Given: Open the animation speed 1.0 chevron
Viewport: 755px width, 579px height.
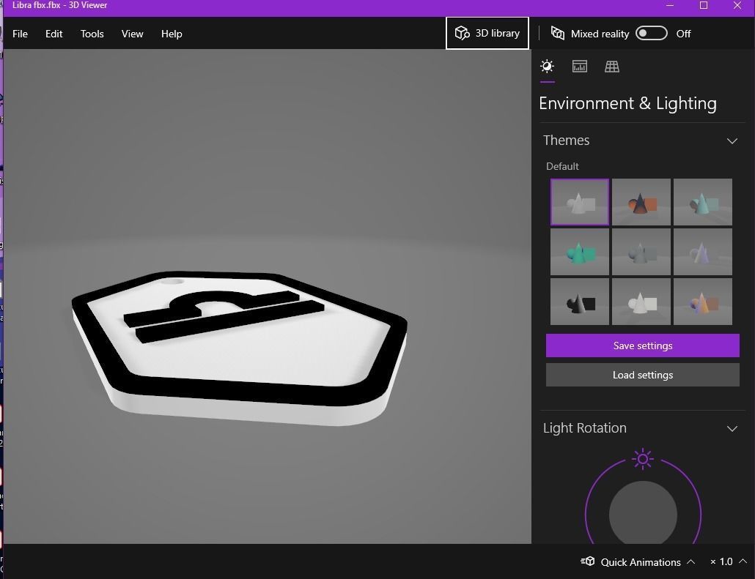Looking at the screenshot, I should click(743, 561).
